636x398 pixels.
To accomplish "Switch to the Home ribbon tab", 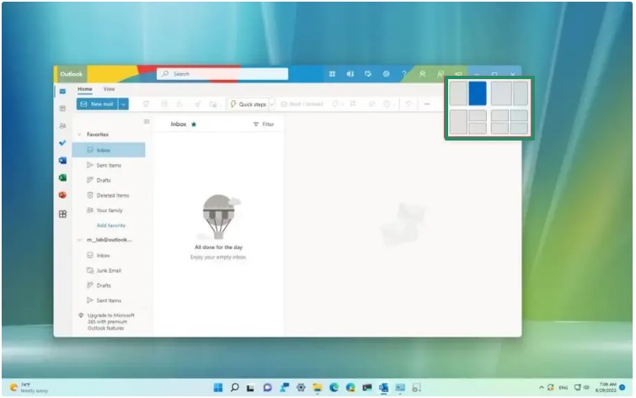I will [85, 88].
